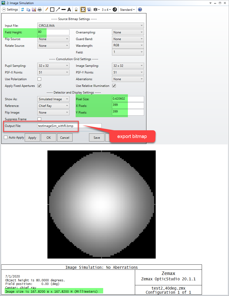
Task: Click the lock window icon
Action: click(76, 10)
